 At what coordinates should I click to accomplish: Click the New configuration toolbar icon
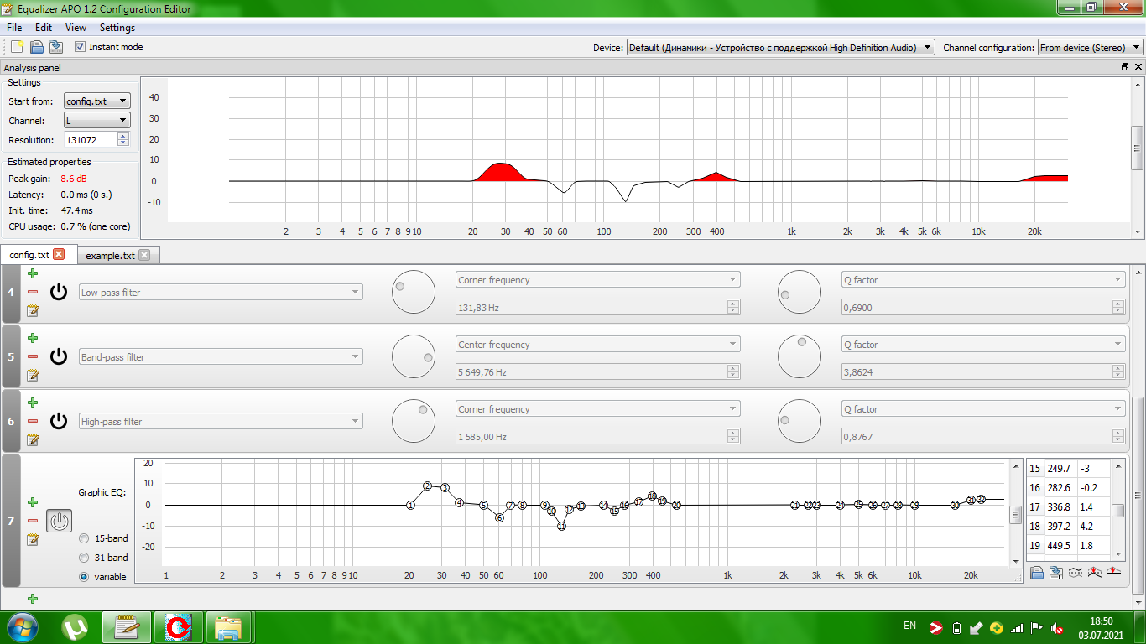tap(17, 47)
